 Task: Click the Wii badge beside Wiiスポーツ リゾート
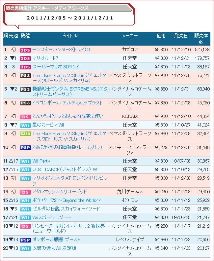(x=25, y=218)
